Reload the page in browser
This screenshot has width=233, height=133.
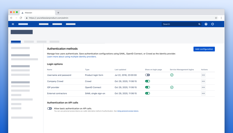click(x=21, y=18)
